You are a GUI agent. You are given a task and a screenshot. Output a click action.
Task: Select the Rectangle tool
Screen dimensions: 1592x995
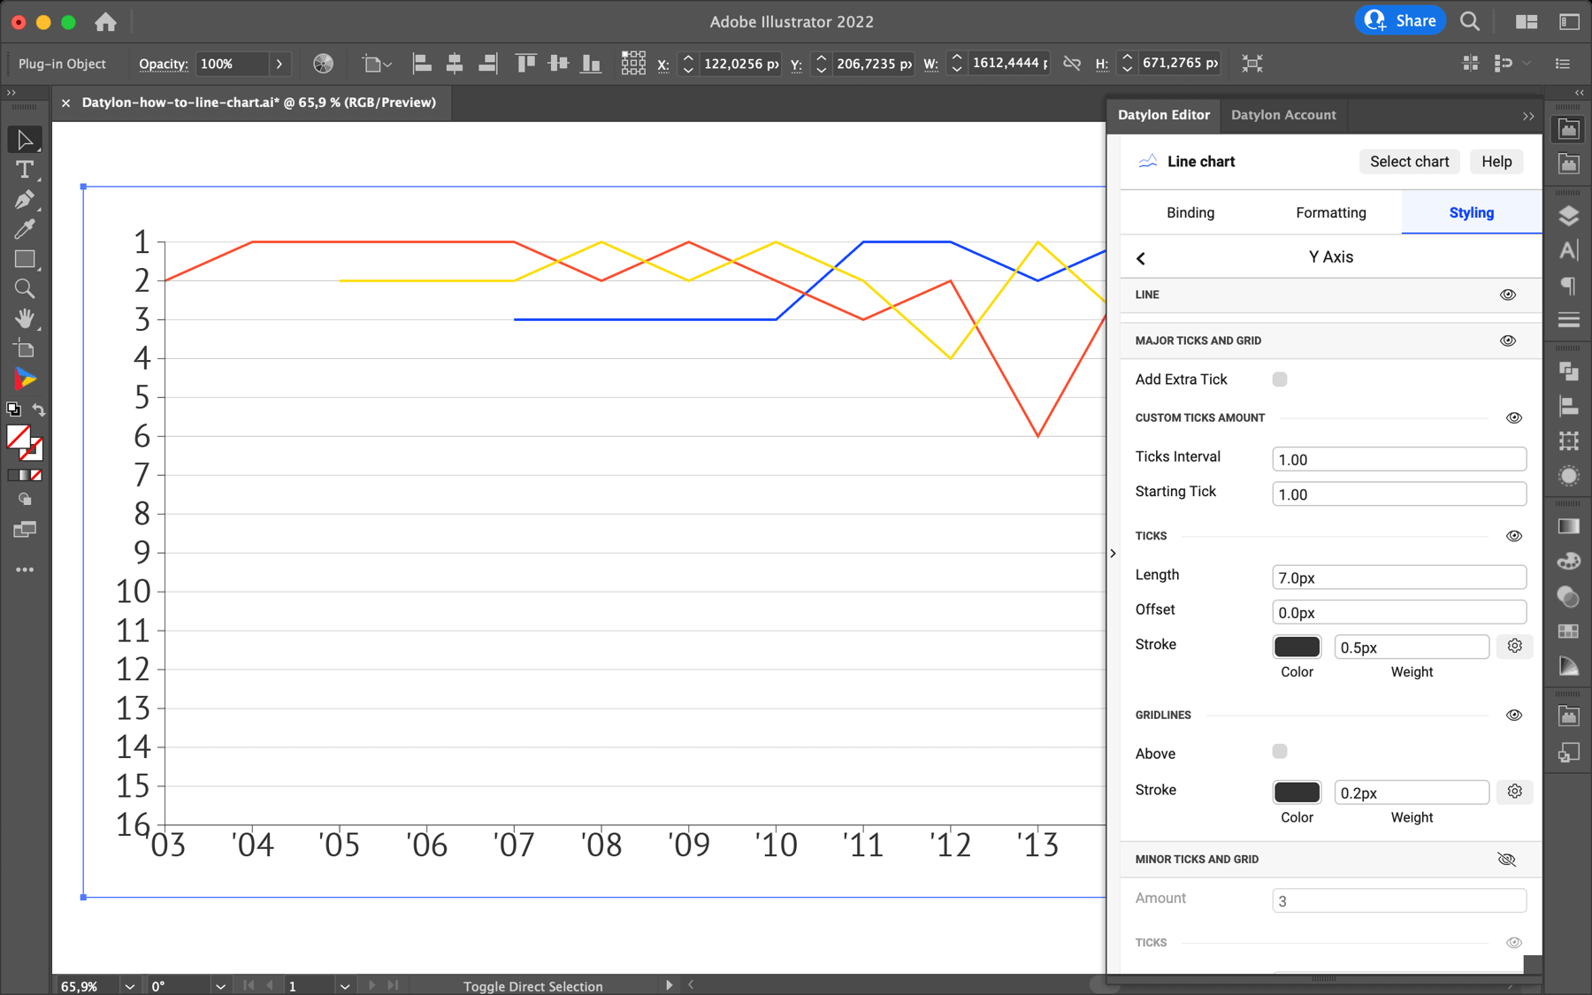click(x=25, y=259)
